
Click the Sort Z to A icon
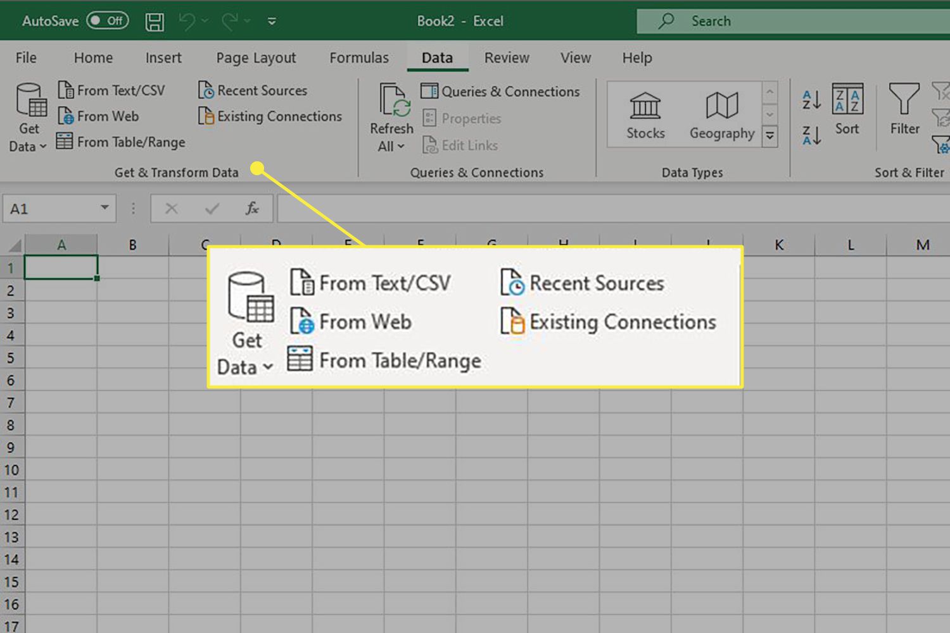811,135
